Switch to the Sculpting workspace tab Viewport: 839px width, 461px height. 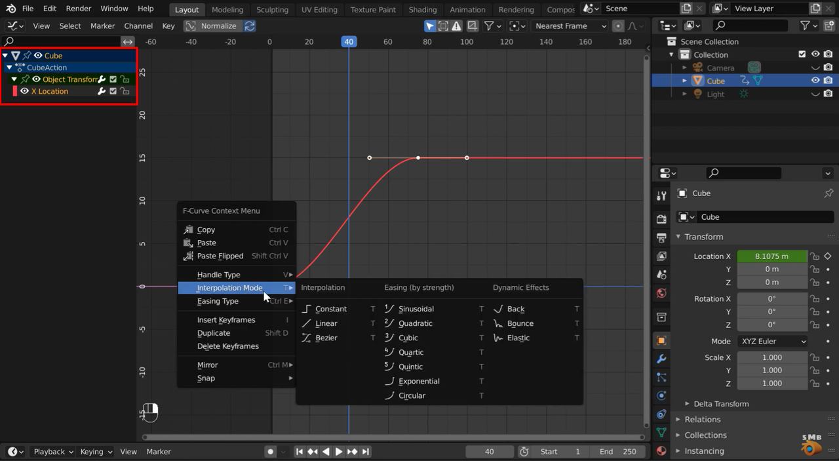pyautogui.click(x=272, y=10)
